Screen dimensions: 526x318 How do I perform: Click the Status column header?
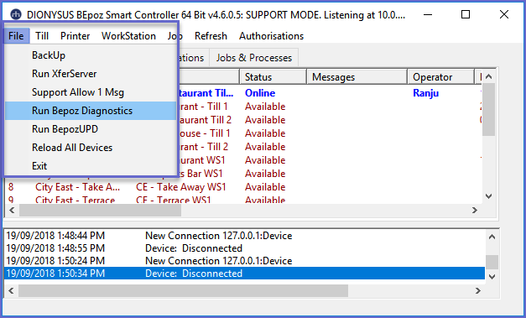tap(273, 77)
